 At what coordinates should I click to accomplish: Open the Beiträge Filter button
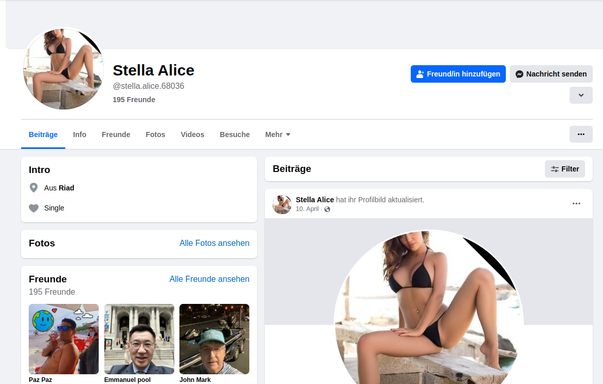[565, 169]
